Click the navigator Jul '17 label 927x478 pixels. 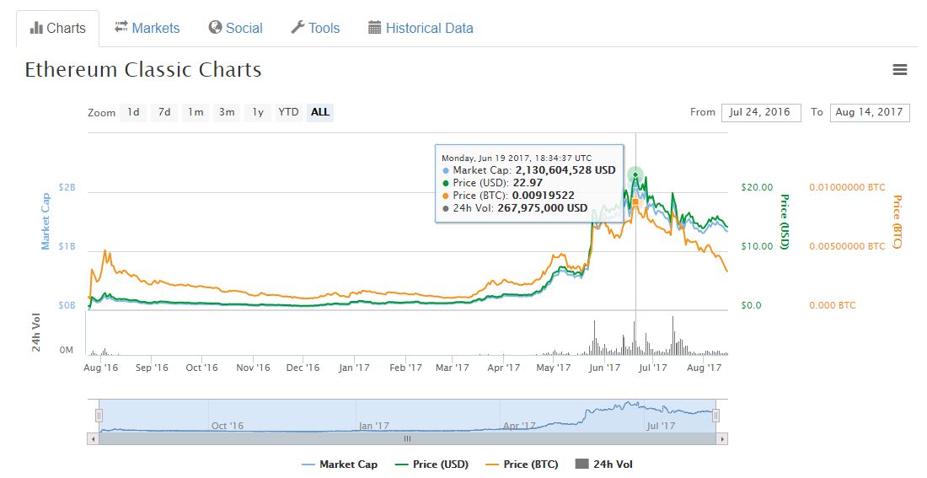click(x=661, y=426)
